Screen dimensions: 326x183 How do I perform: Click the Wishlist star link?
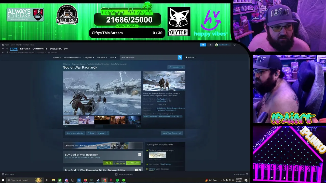(x=191, y=57)
